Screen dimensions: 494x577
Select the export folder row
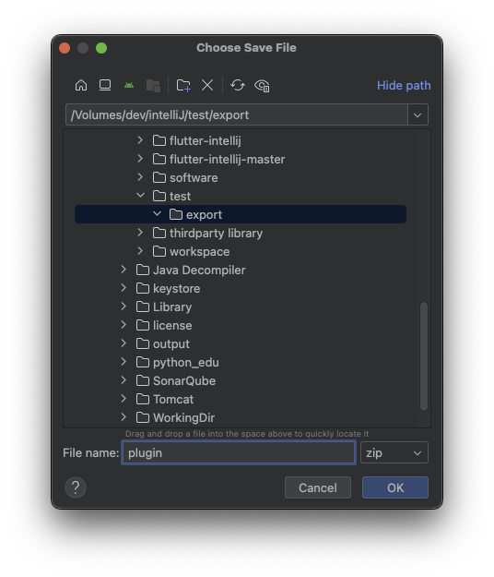click(241, 214)
